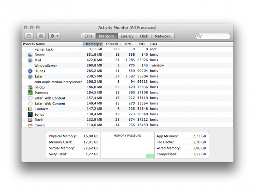Close the Activity Monitor window
Viewport: 261px width, 192px height.
(x=26, y=27)
